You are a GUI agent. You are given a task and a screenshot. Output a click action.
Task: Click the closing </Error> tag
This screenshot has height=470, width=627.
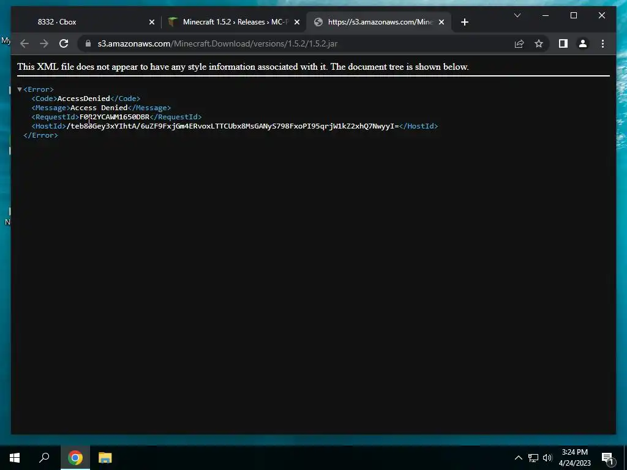coord(41,135)
